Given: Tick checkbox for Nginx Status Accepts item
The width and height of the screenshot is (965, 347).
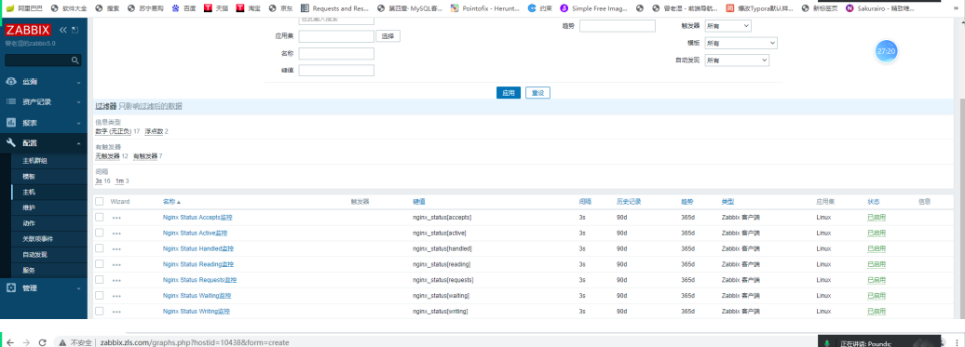Looking at the screenshot, I should (100, 218).
